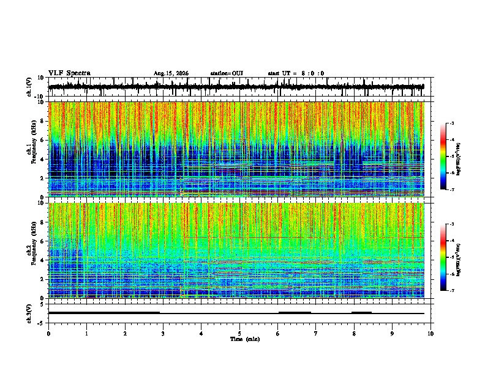Click the ch.1 spectrogram image

point(236,149)
